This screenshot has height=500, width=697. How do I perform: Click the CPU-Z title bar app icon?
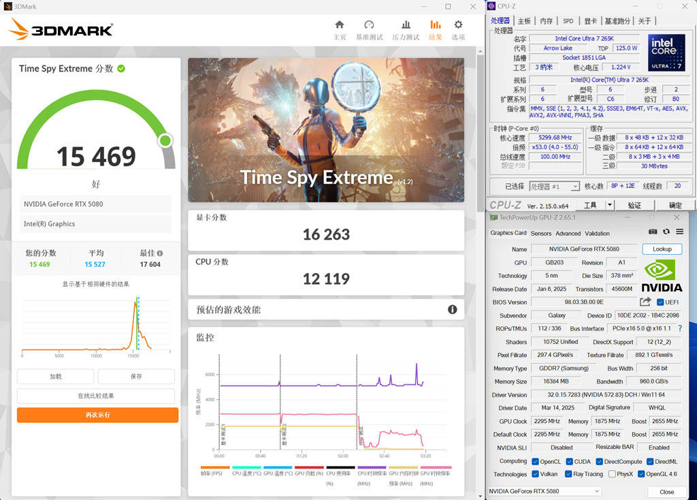tap(491, 6)
